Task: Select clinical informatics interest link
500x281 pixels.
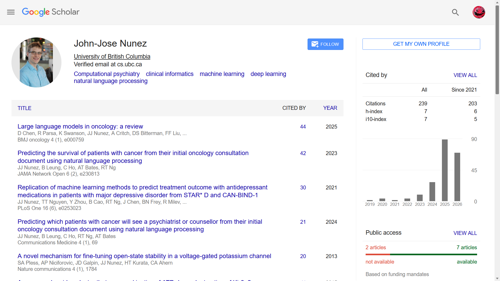Action: tap(170, 74)
